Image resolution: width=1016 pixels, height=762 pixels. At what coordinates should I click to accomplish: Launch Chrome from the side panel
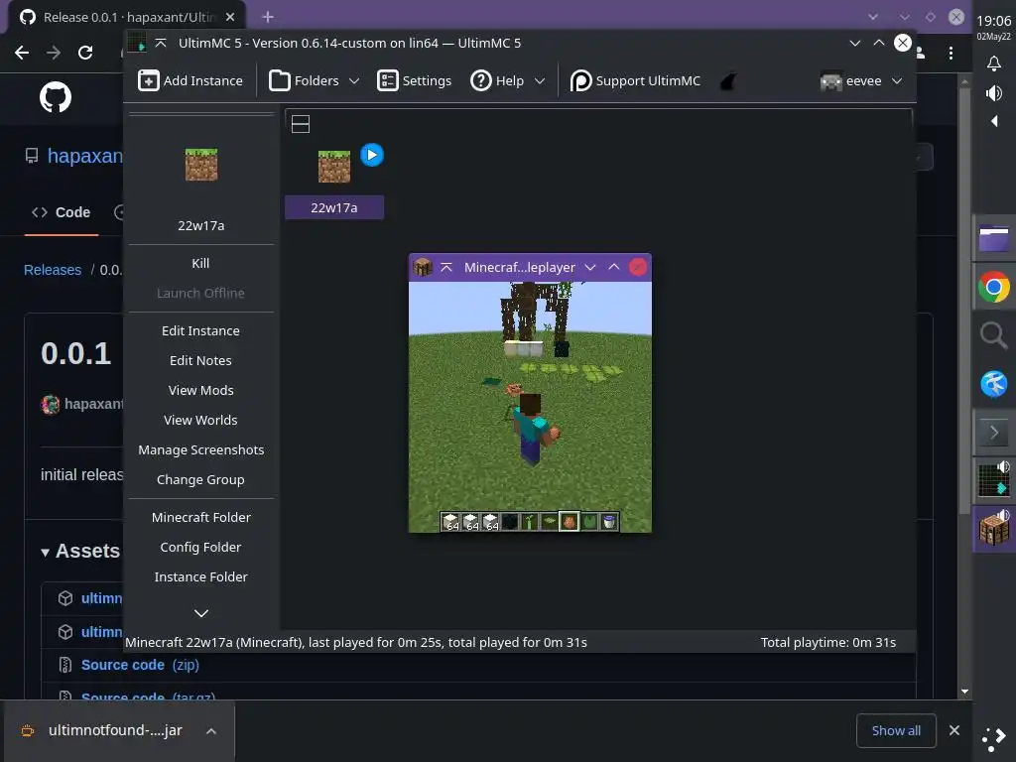point(994,287)
